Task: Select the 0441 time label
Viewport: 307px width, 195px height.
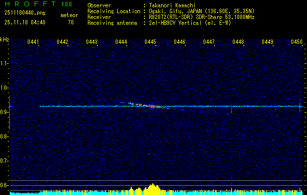Action: tap(33, 42)
